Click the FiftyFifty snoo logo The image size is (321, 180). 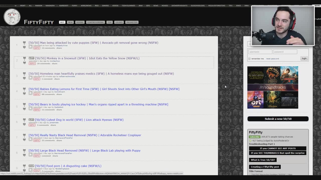pyautogui.click(x=12, y=17)
